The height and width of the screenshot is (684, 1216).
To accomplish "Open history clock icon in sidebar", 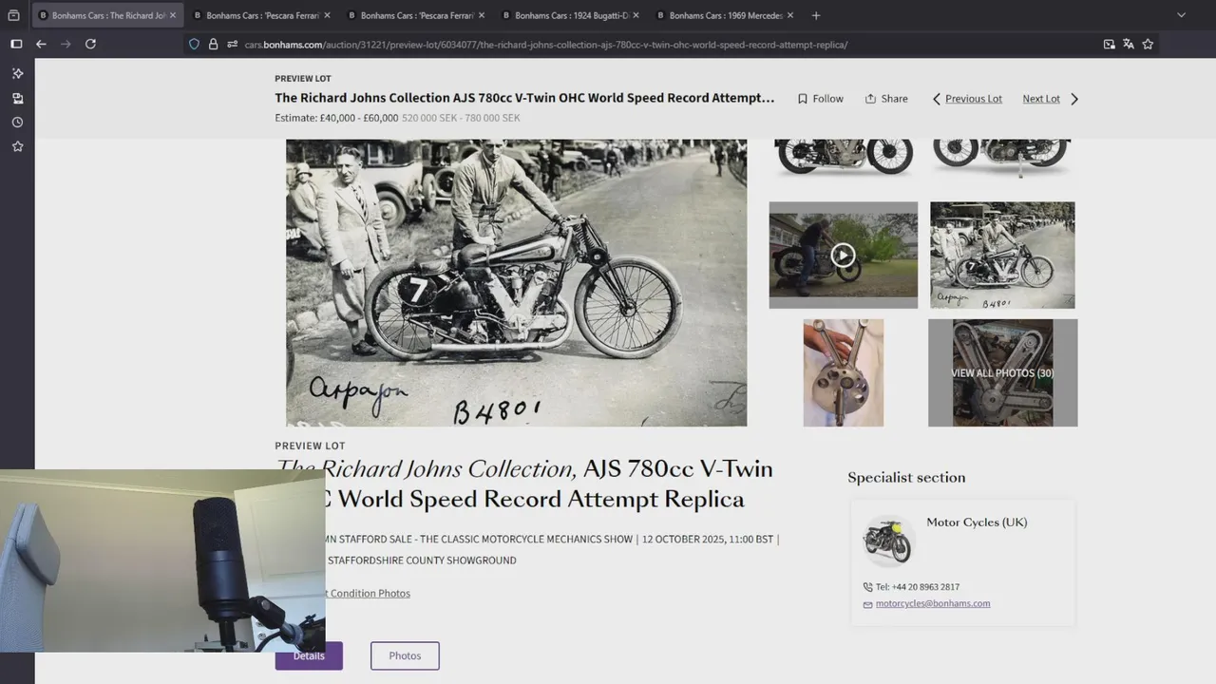I will point(17,122).
